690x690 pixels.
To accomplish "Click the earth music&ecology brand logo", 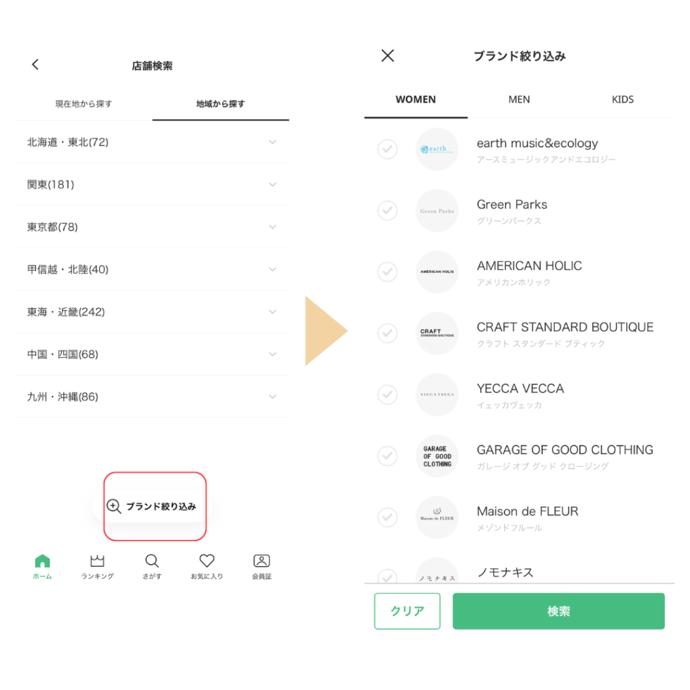I will [x=437, y=149].
